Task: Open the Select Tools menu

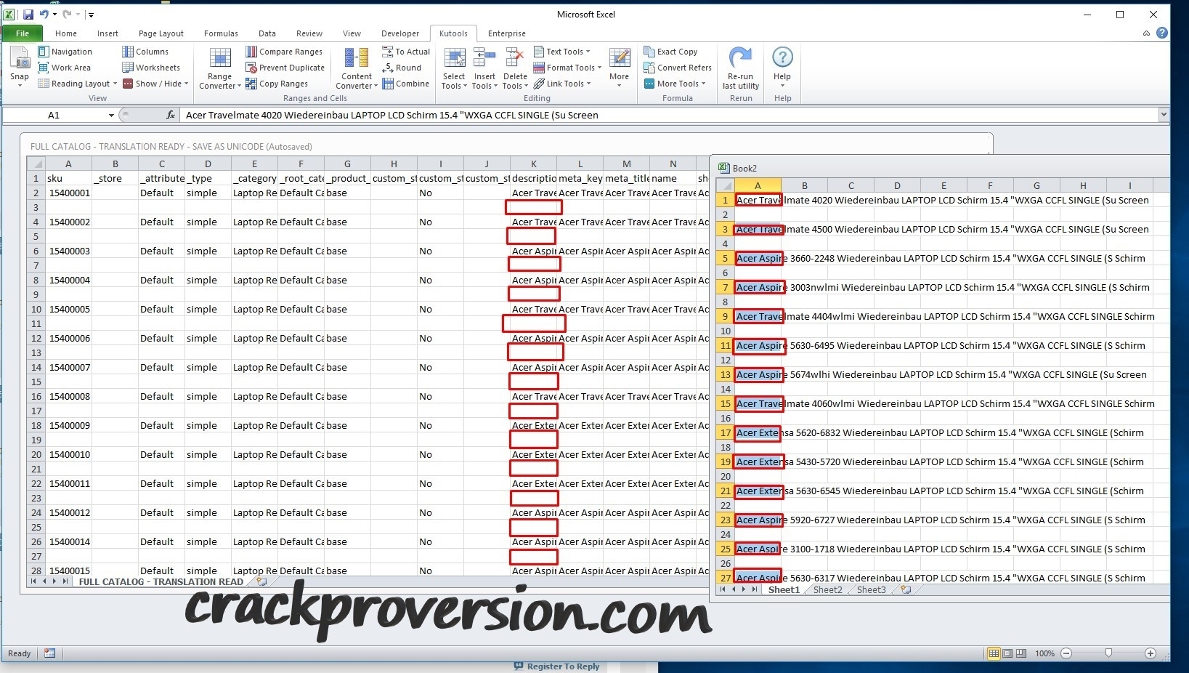Action: tap(454, 68)
